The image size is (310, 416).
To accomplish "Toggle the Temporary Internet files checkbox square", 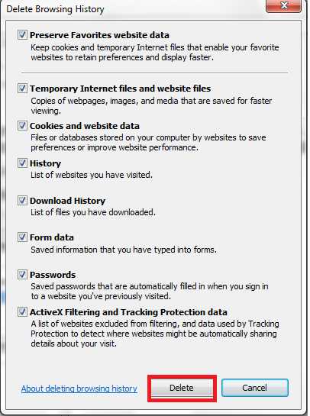I will [22, 89].
